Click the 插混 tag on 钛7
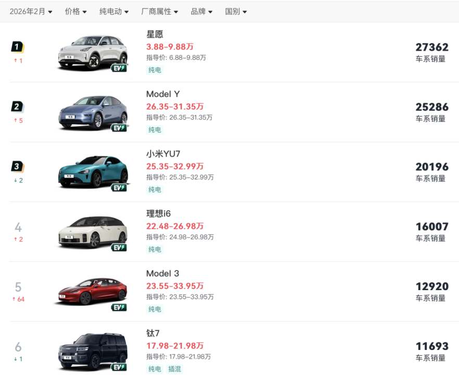This screenshot has width=459, height=375. [x=174, y=369]
